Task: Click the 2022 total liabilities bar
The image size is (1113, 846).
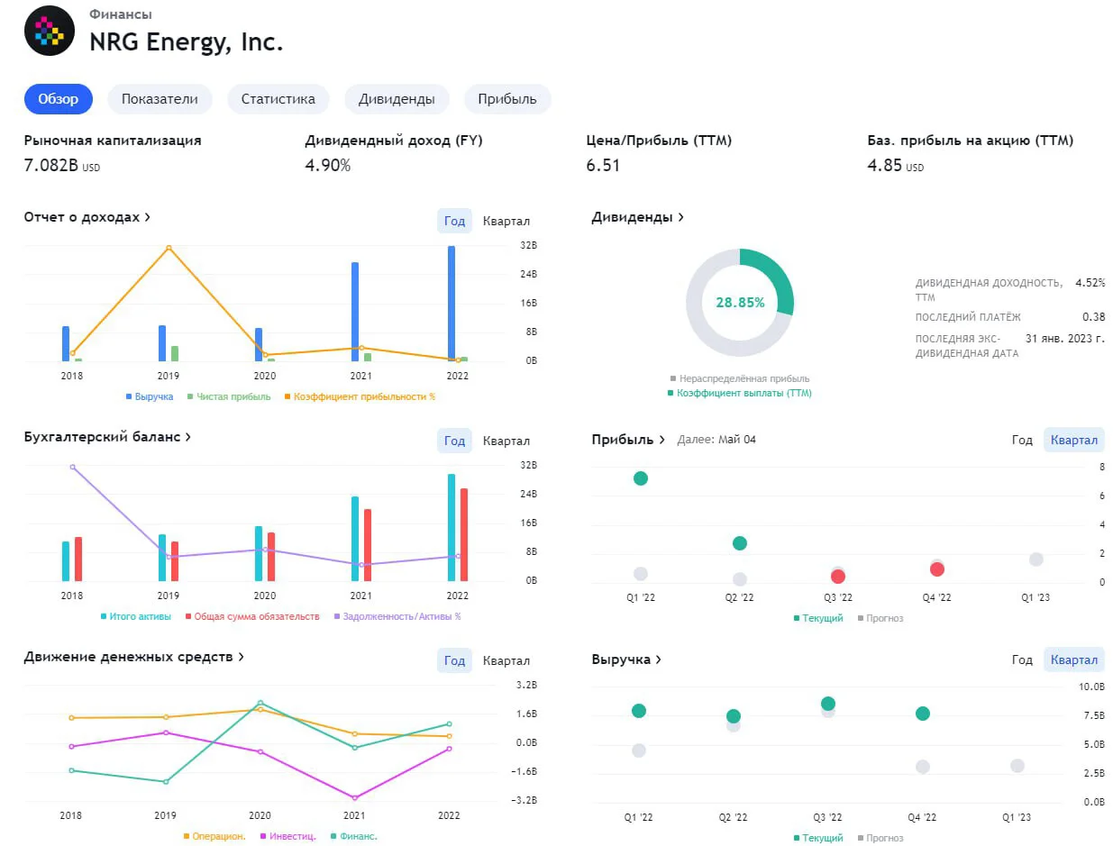Action: (x=464, y=534)
